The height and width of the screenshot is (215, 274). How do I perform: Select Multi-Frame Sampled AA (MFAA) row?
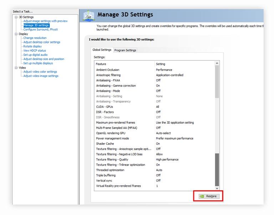(154, 128)
